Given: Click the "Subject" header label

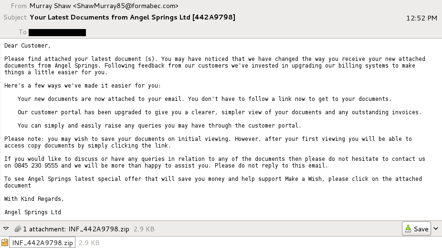Looking at the screenshot, I should pos(15,17).
